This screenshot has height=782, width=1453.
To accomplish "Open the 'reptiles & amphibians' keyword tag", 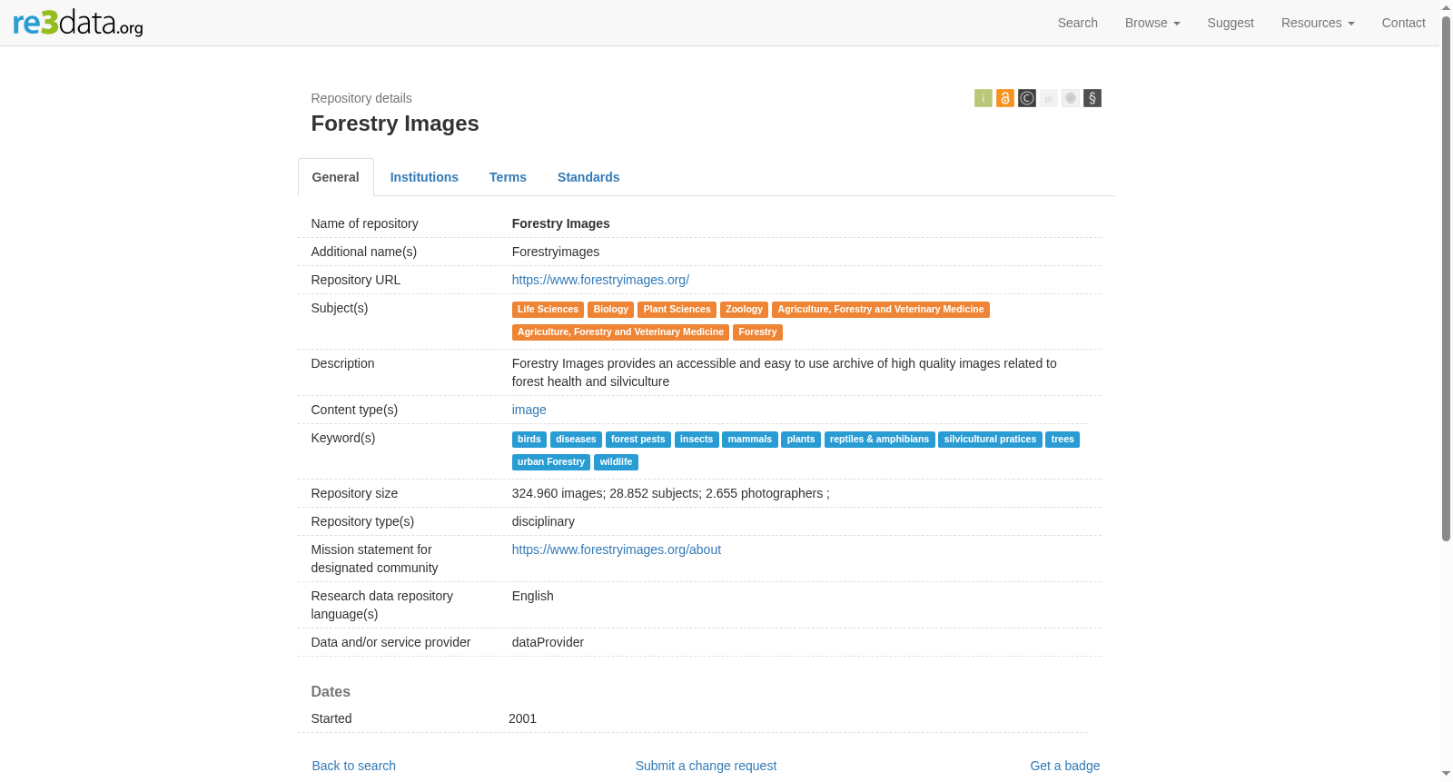I will (879, 440).
